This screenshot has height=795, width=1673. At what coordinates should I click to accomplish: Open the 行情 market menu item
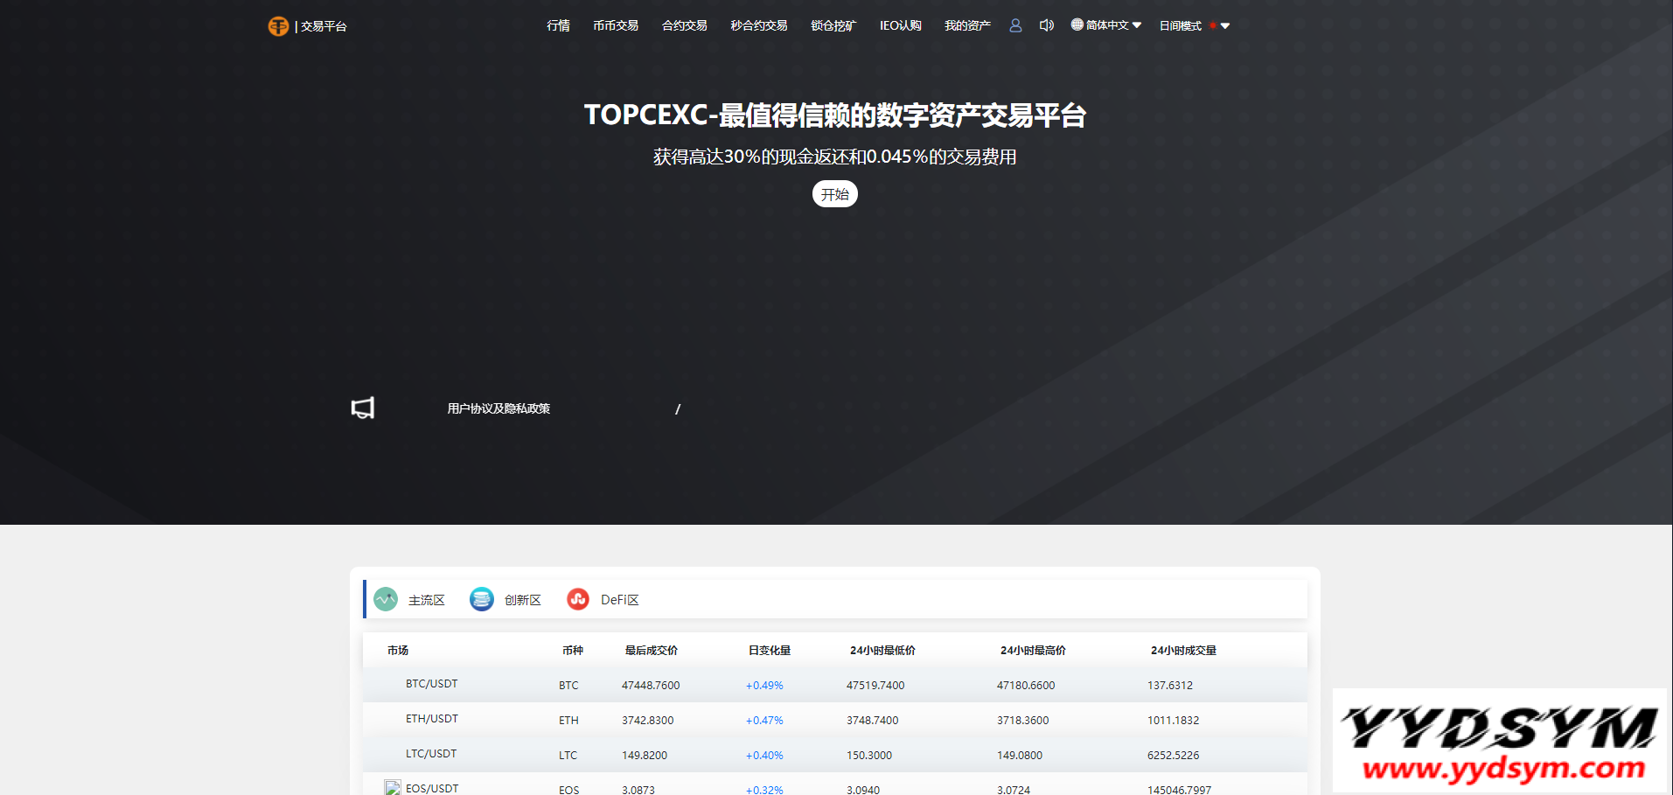coord(558,25)
